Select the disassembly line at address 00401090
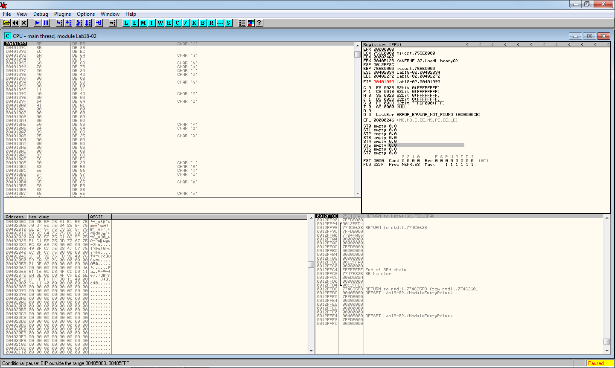 point(179,43)
